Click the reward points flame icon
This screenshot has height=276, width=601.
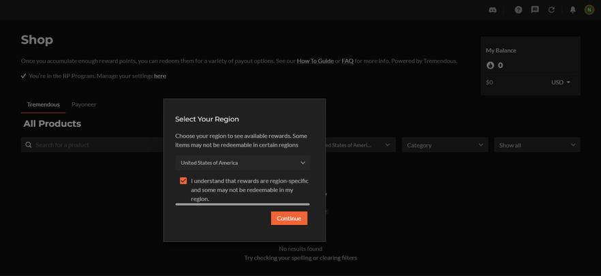[x=490, y=65]
